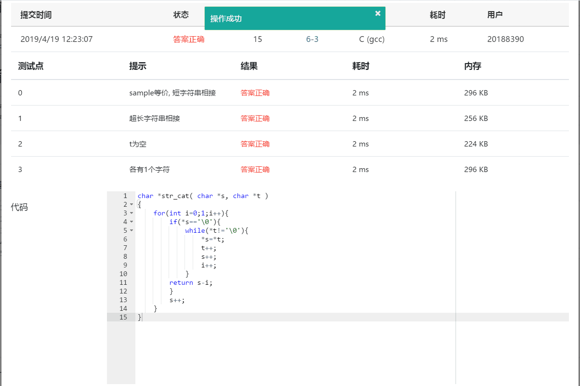Image resolution: width=580 pixels, height=386 pixels.
Task: Click line number 15 in code gutter
Action: coord(123,317)
